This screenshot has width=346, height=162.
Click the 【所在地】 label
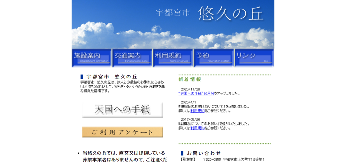[x=188, y=159]
